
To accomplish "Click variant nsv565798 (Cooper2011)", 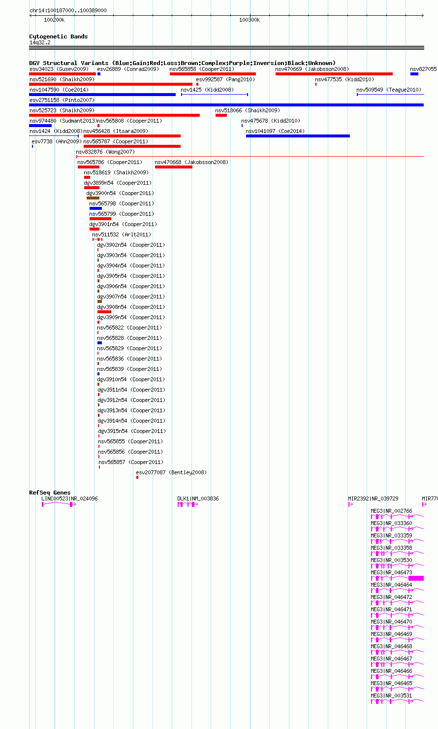I will click(x=122, y=203).
